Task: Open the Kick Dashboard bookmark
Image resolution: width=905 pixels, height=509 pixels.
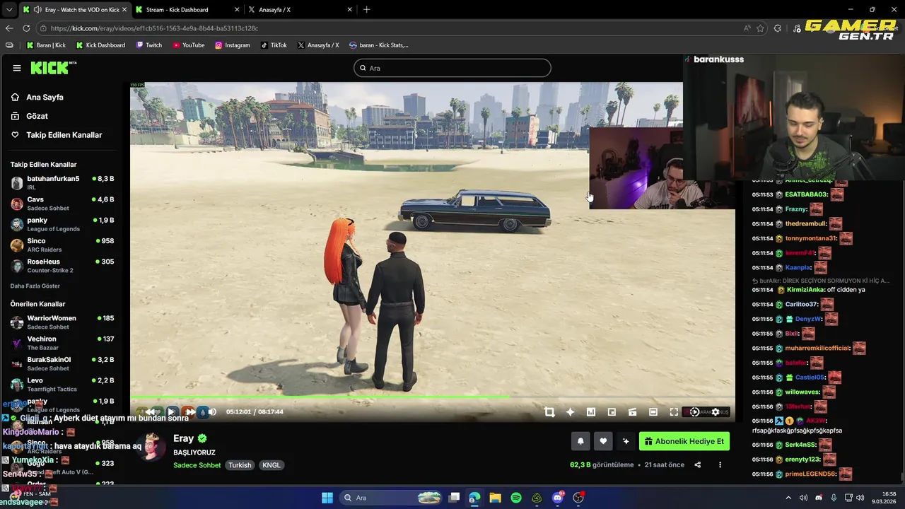Action: (100, 45)
